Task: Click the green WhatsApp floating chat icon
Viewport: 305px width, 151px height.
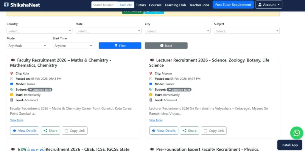Action: [297, 133]
